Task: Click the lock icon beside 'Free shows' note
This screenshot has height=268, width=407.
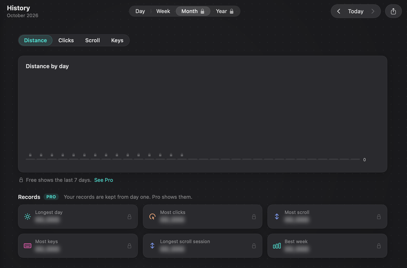Action: (21, 180)
